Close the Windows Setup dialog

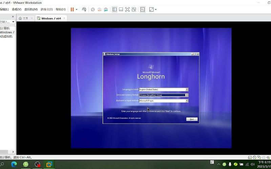coord(197,54)
